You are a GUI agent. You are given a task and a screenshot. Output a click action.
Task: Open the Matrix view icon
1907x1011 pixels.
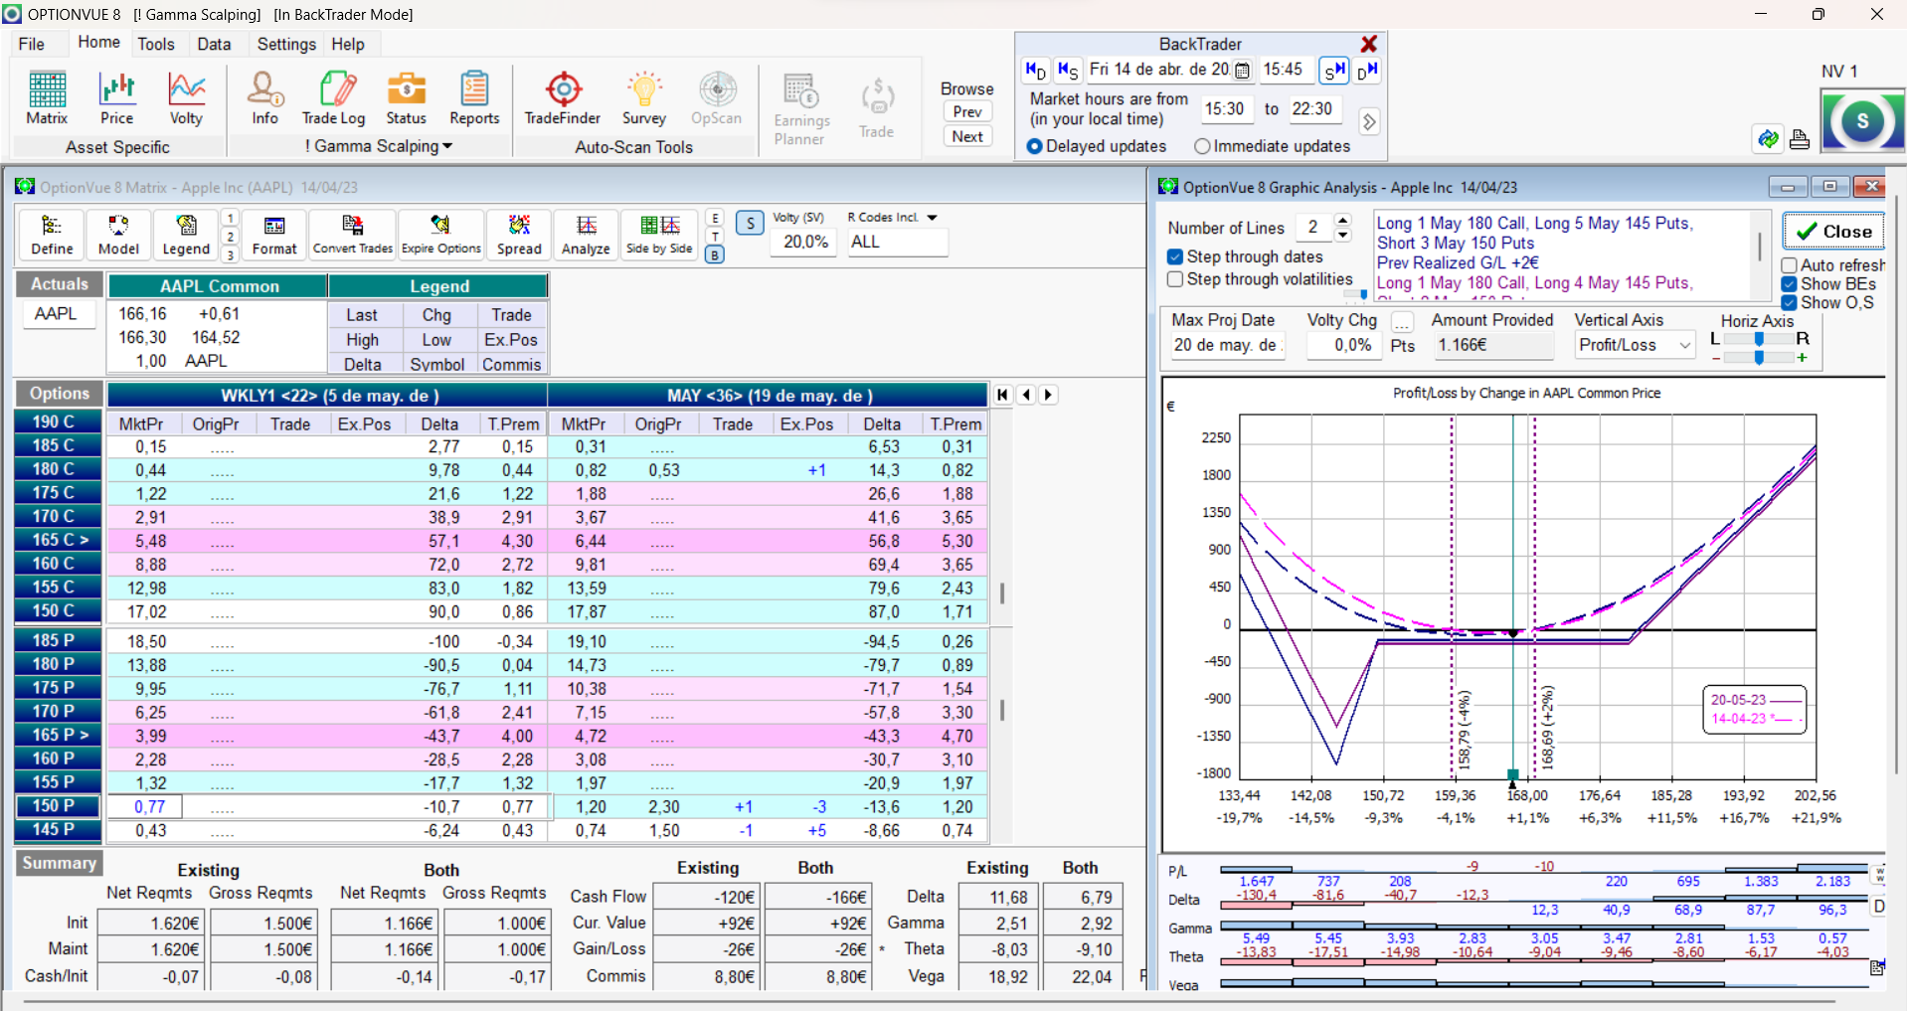(x=47, y=97)
